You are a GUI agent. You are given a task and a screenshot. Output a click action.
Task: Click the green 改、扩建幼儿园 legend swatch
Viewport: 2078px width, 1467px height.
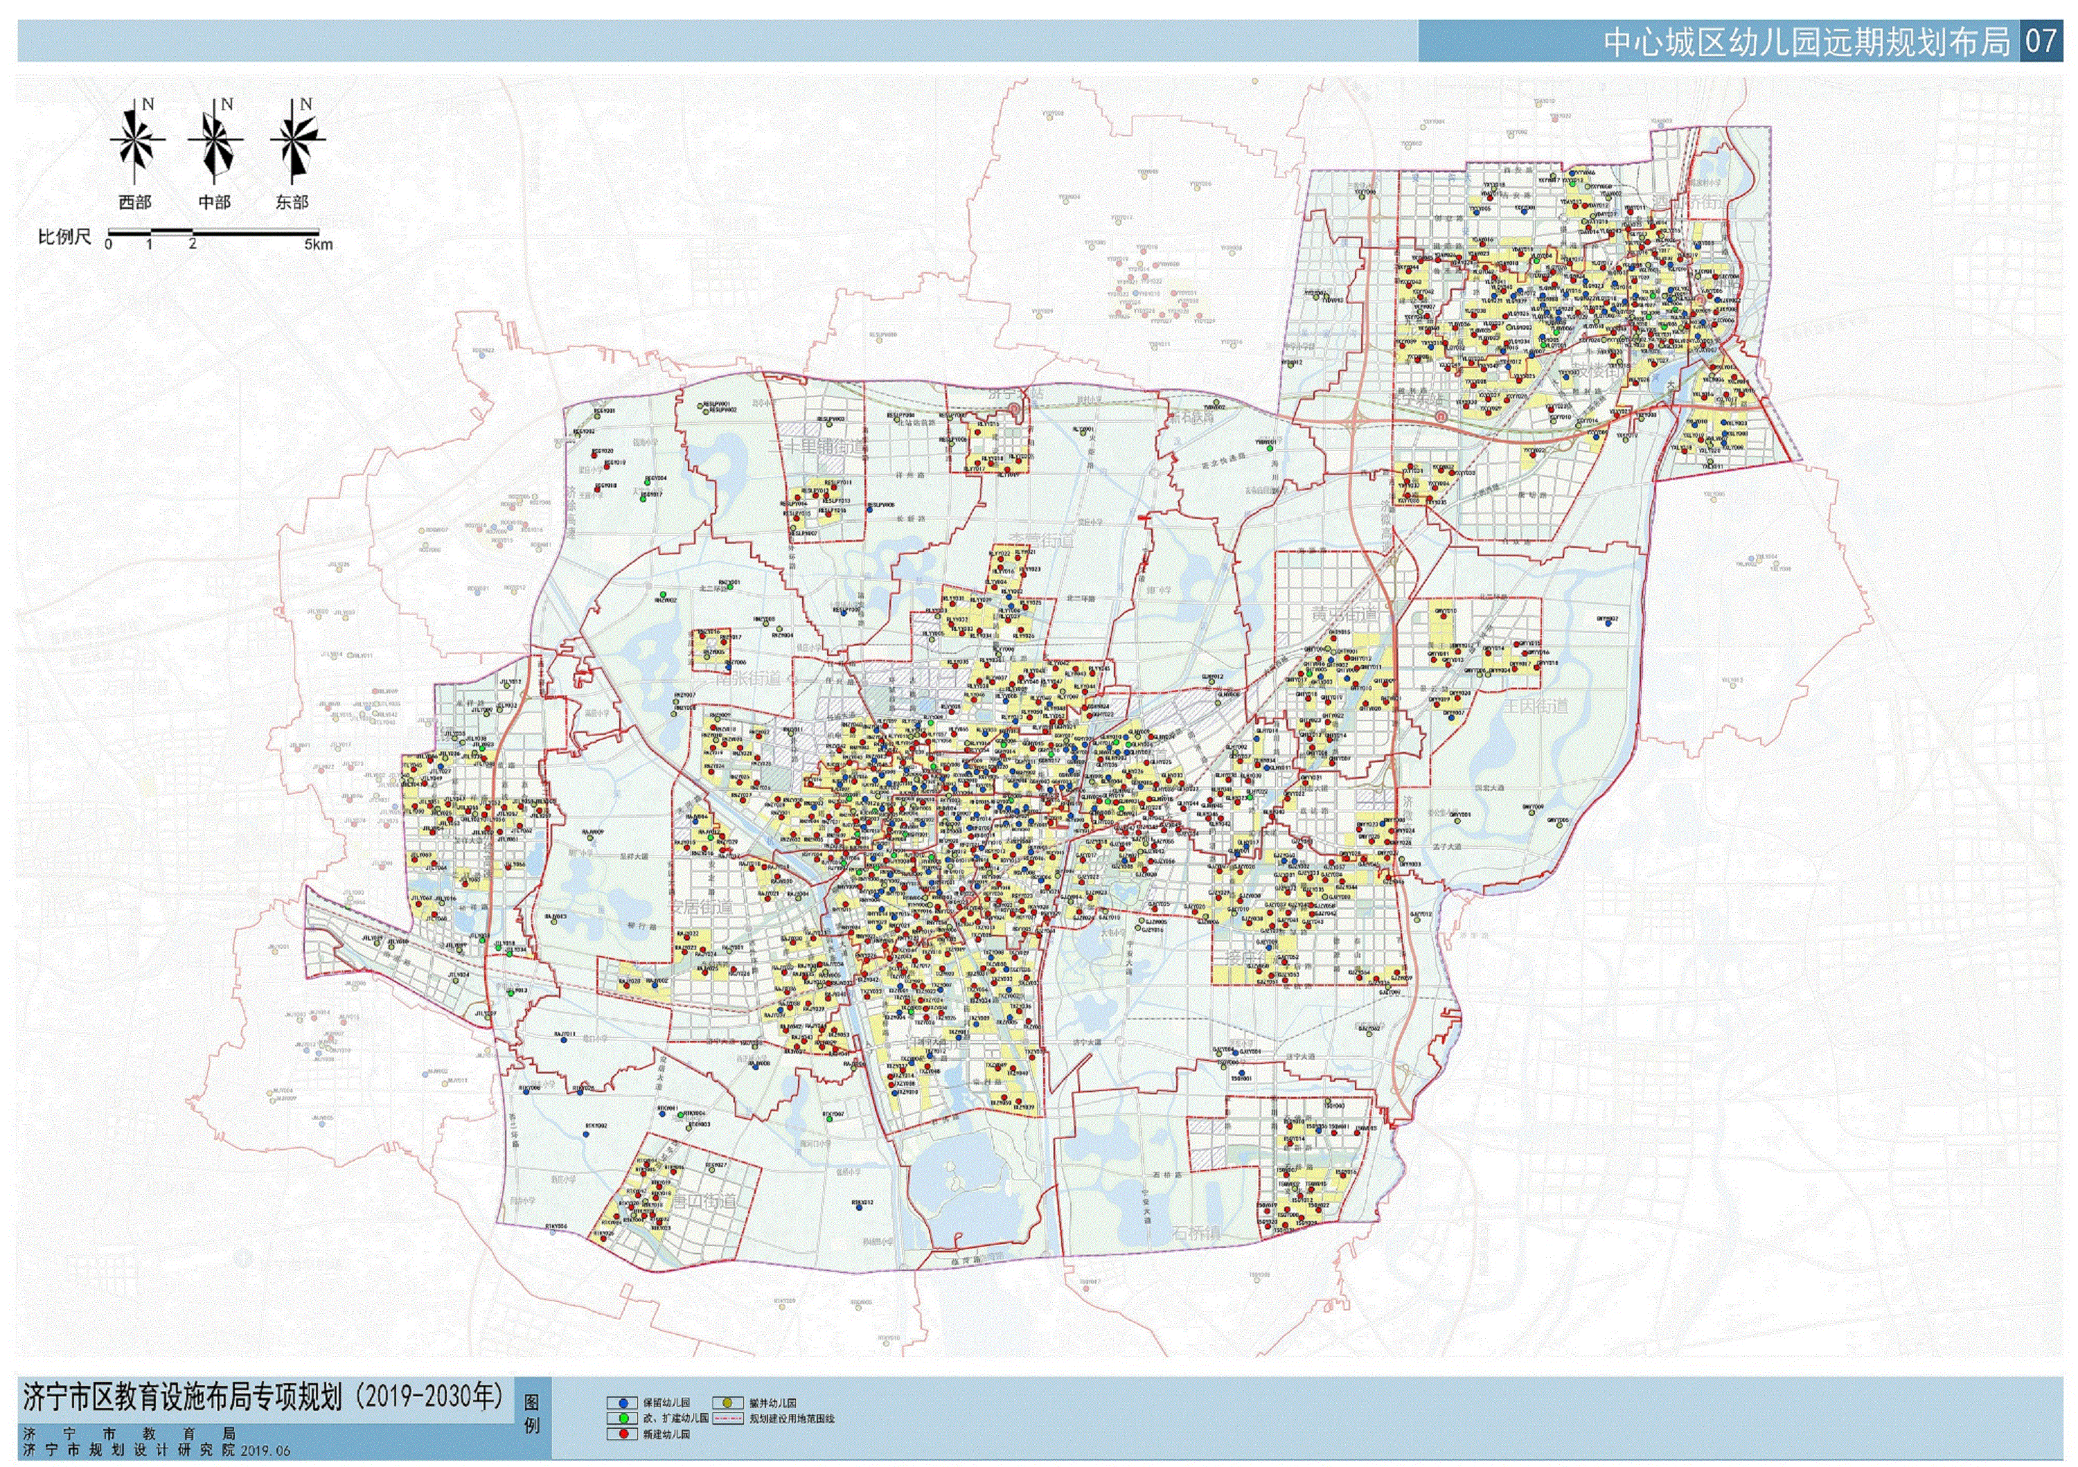click(623, 1419)
